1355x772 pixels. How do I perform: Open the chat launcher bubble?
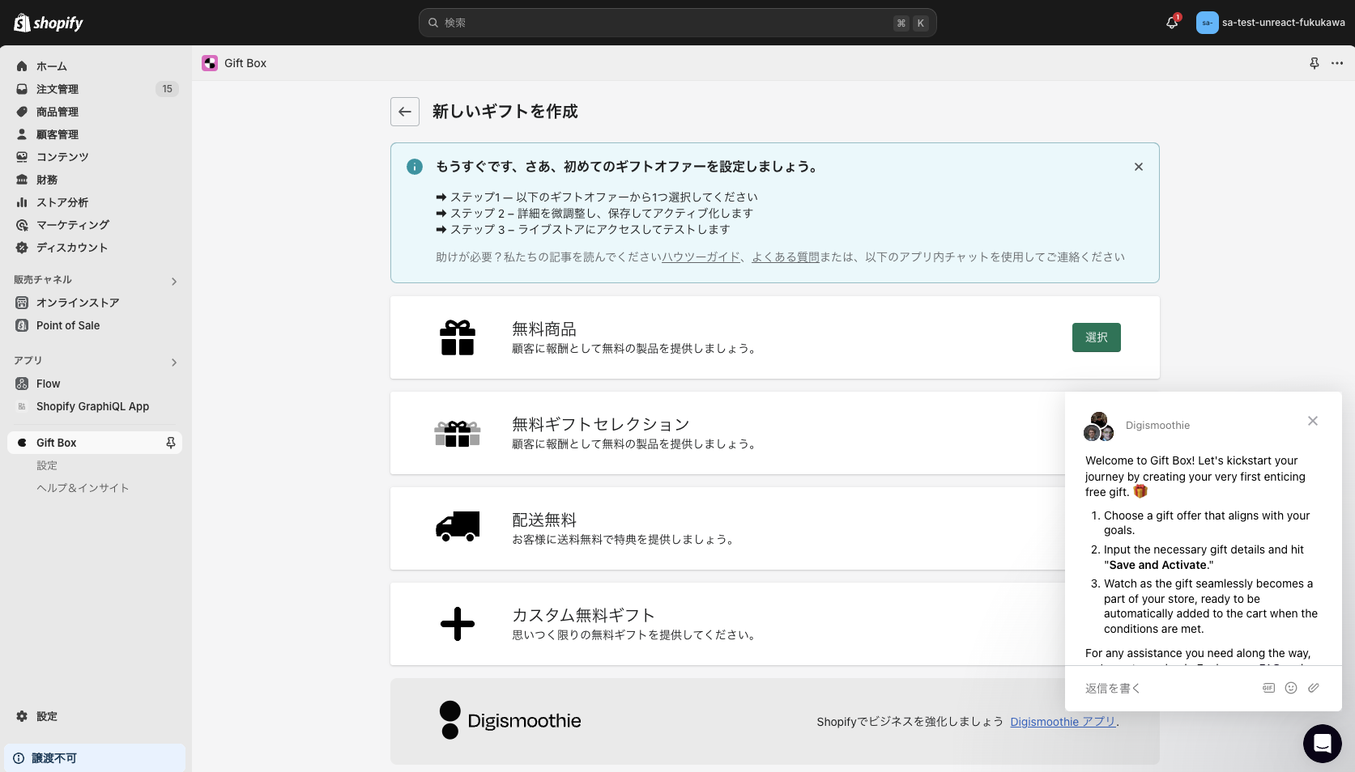[1322, 744]
